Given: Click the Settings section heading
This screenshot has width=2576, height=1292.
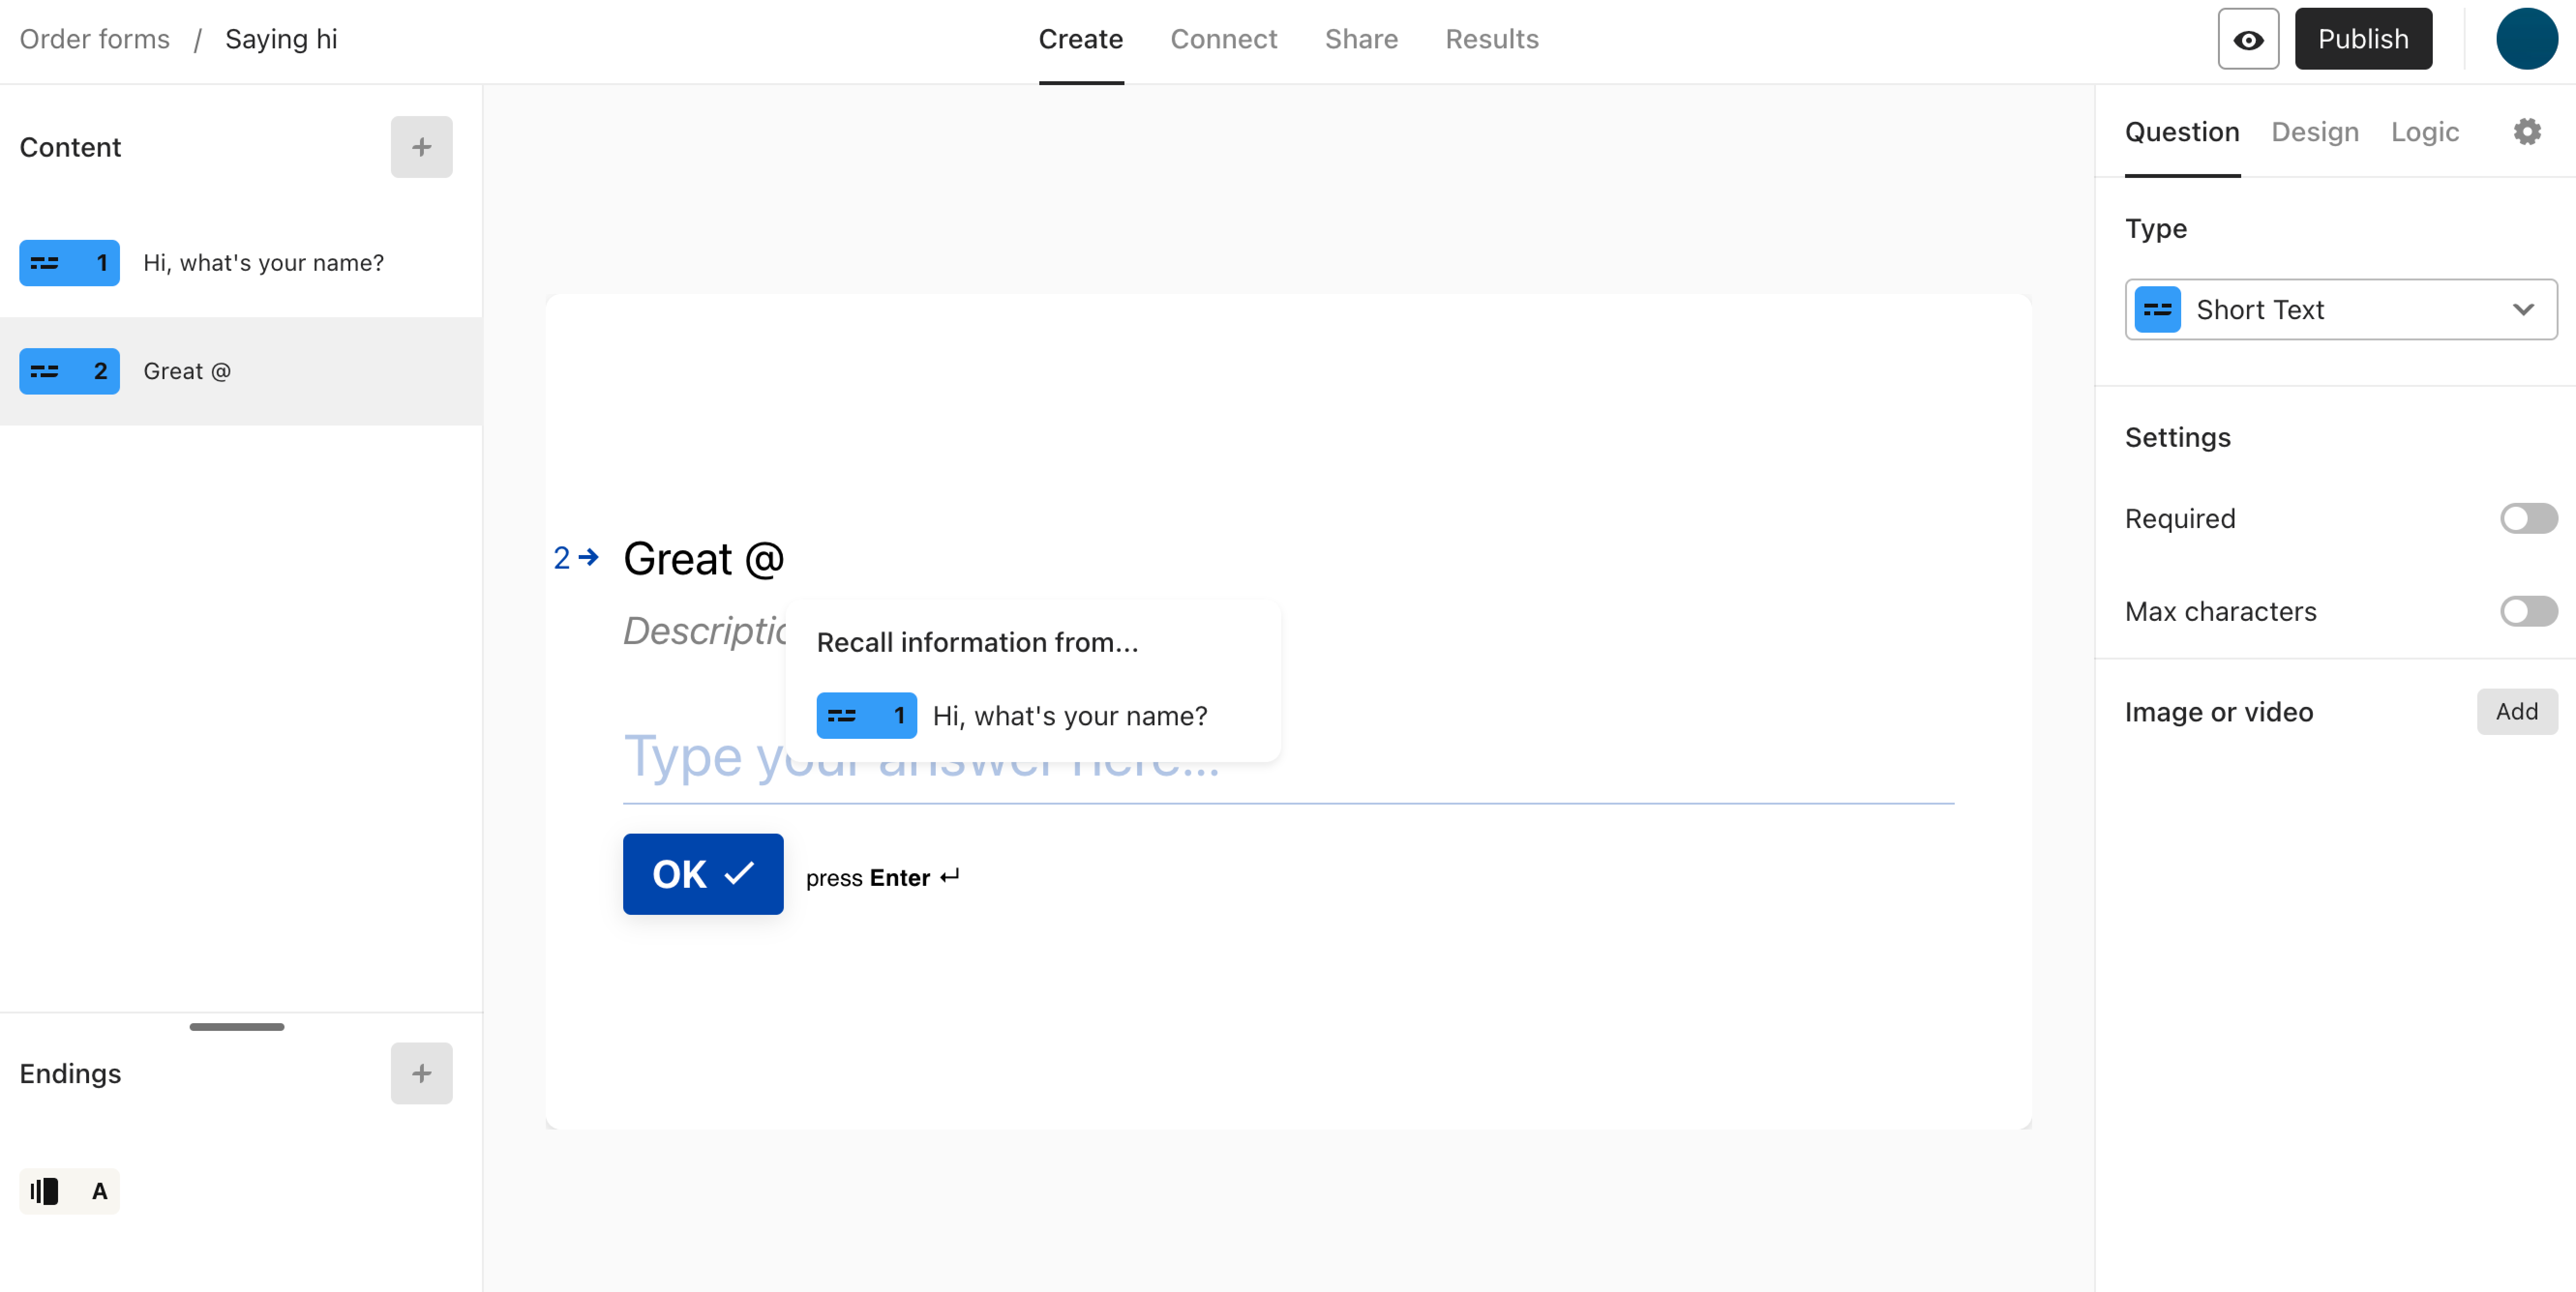Looking at the screenshot, I should [x=2177, y=437].
